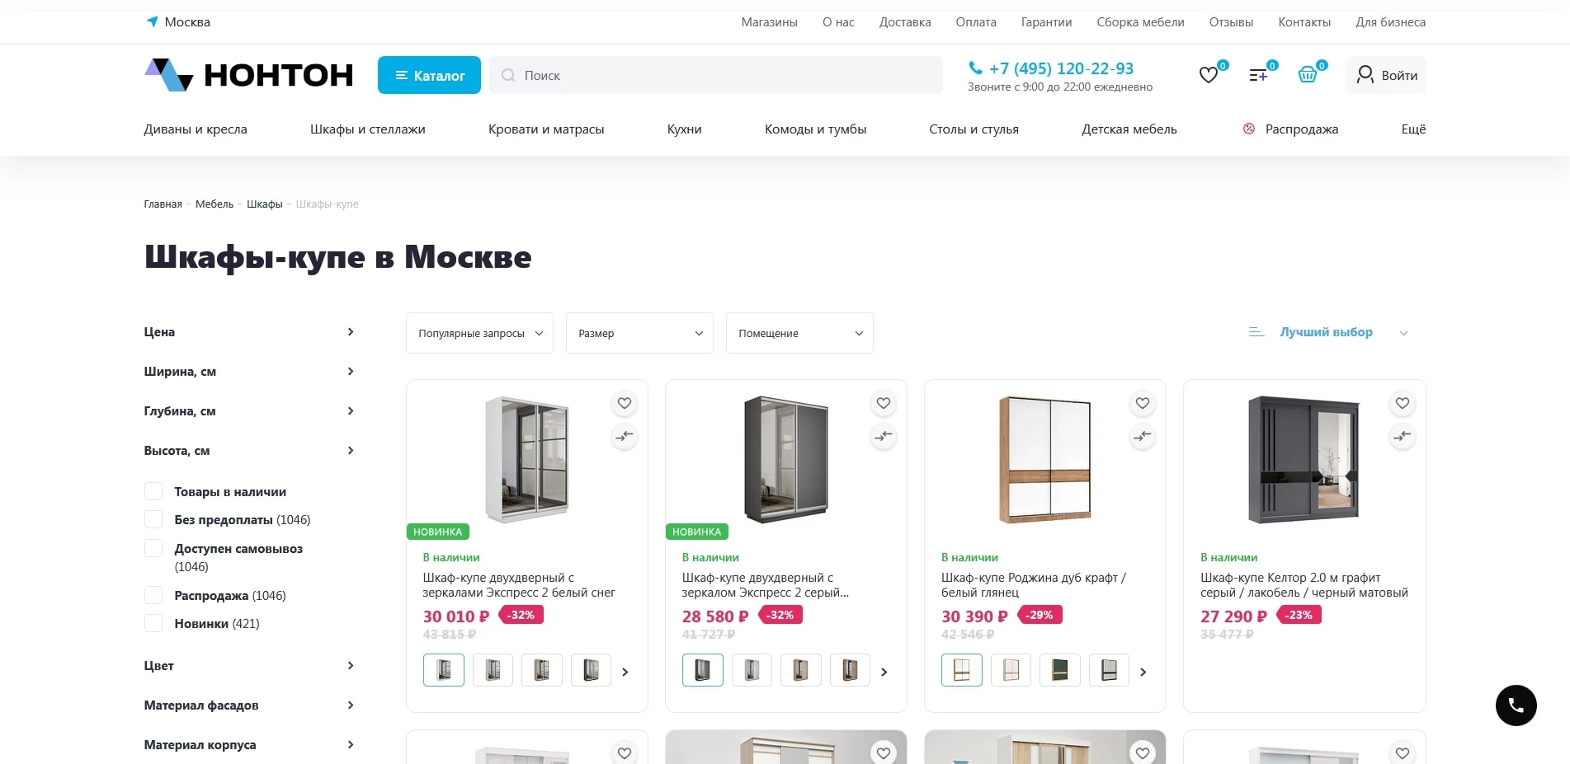Open the comparison list icon in header
Screen dimensions: 1570x764
[1258, 75]
